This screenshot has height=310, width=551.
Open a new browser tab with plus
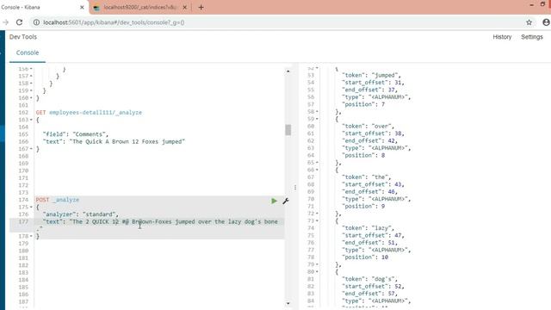201,7
